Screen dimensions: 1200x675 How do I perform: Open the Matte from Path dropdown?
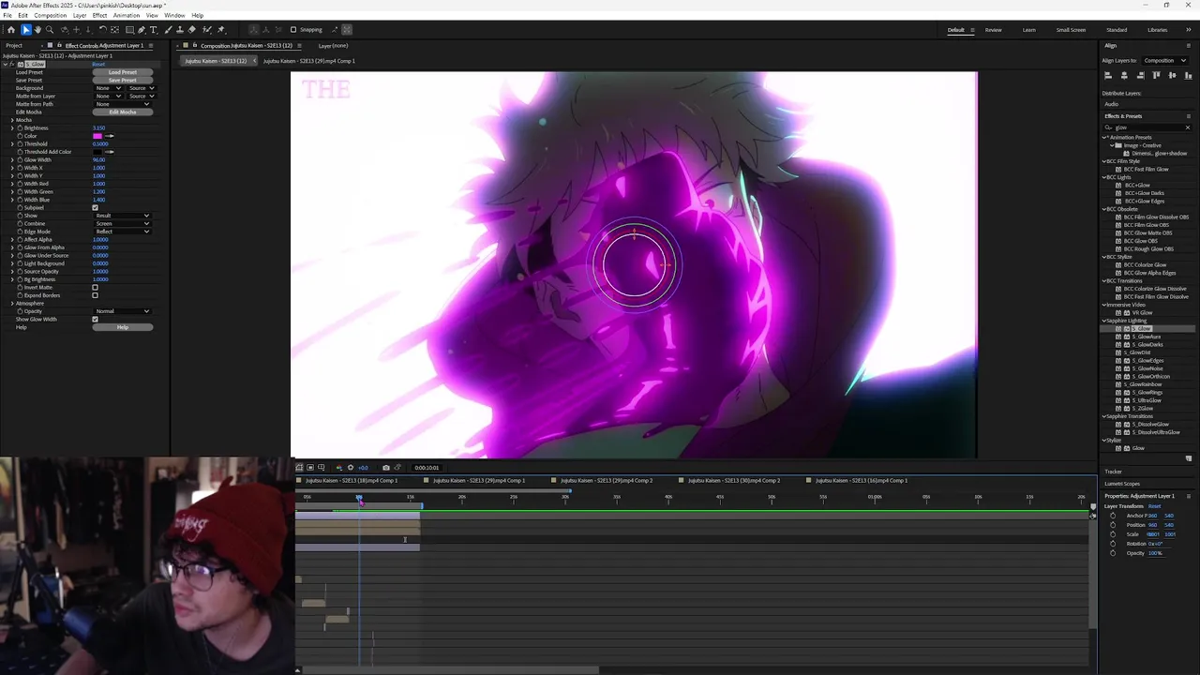(123, 104)
